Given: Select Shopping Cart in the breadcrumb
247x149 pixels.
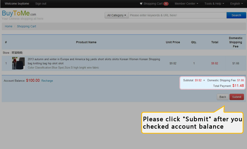Looking at the screenshot, I should pyautogui.click(x=27, y=26).
